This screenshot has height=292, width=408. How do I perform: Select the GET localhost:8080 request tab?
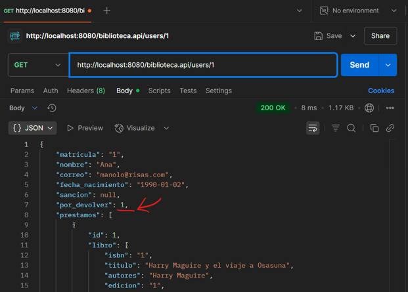click(x=47, y=10)
